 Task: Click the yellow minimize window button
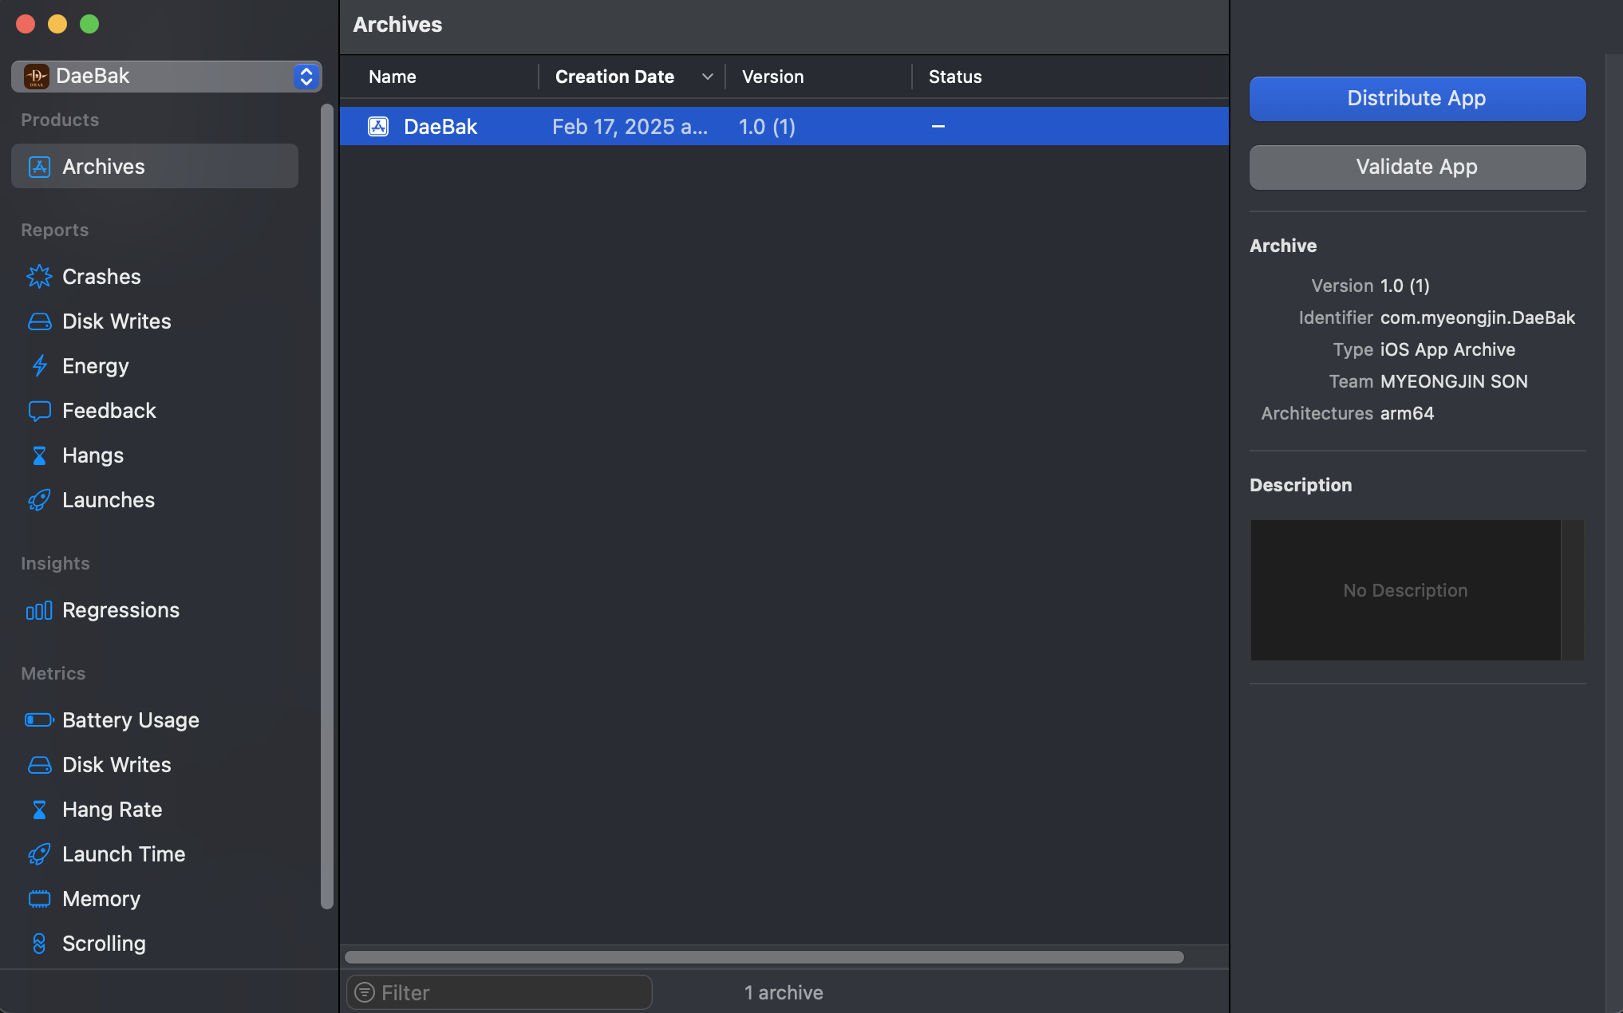[x=57, y=24]
